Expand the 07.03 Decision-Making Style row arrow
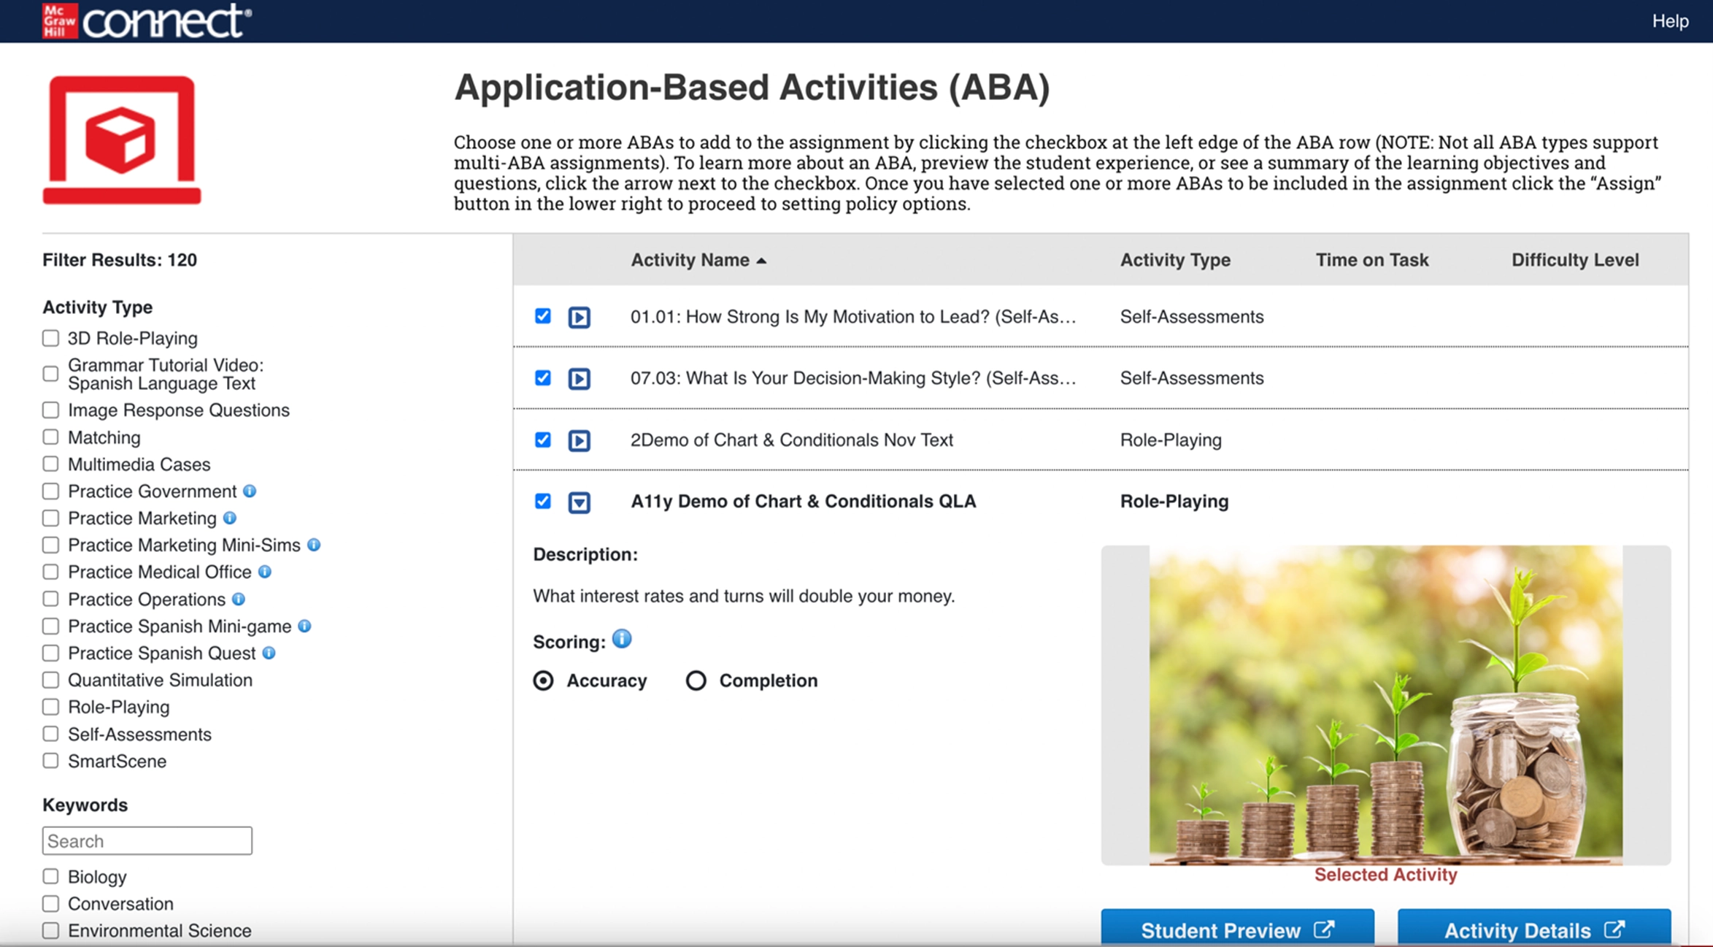This screenshot has width=1713, height=947. point(580,378)
